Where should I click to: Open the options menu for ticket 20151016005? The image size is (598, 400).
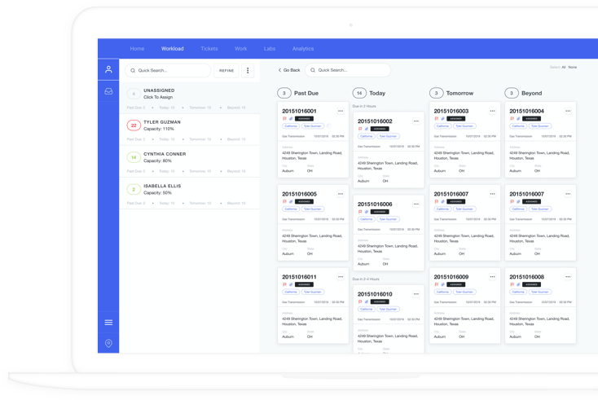click(x=341, y=194)
